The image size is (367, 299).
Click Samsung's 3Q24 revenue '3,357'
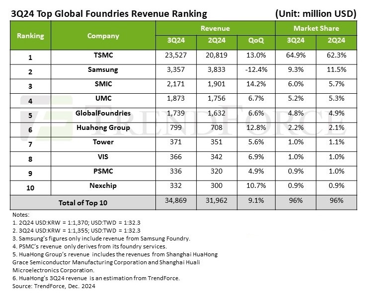176,69
